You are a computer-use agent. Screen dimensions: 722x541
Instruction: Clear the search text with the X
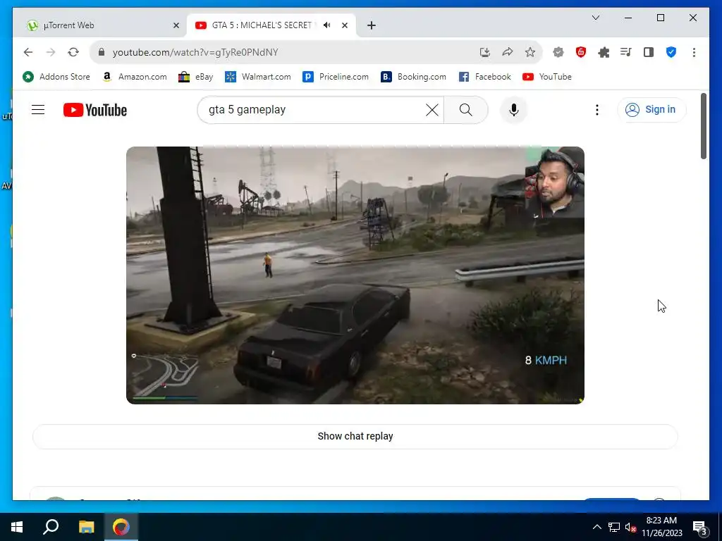tap(432, 110)
